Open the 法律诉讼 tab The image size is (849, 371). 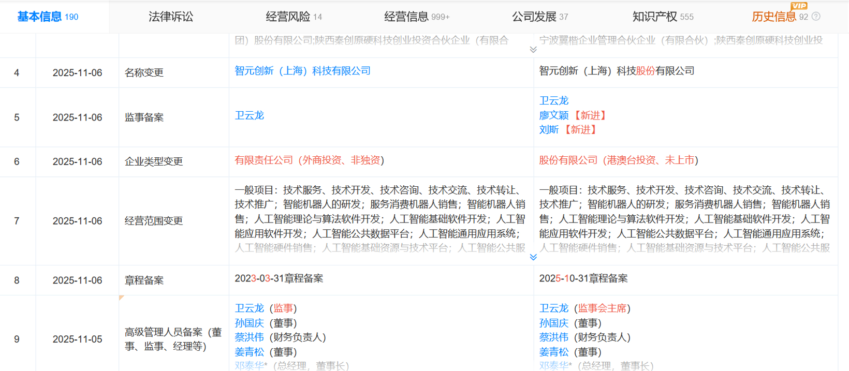pos(171,17)
